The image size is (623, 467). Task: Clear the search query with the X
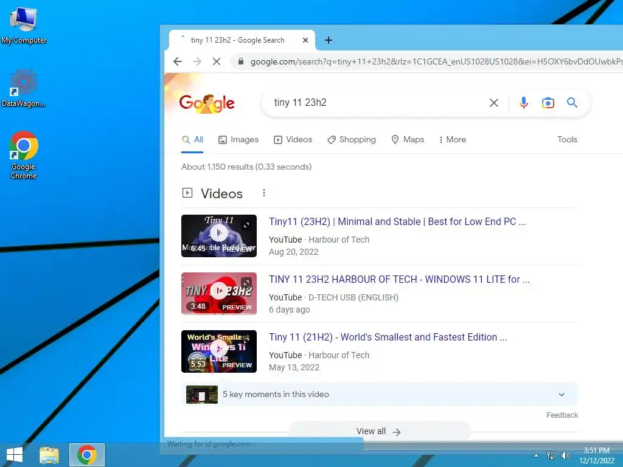tap(494, 103)
